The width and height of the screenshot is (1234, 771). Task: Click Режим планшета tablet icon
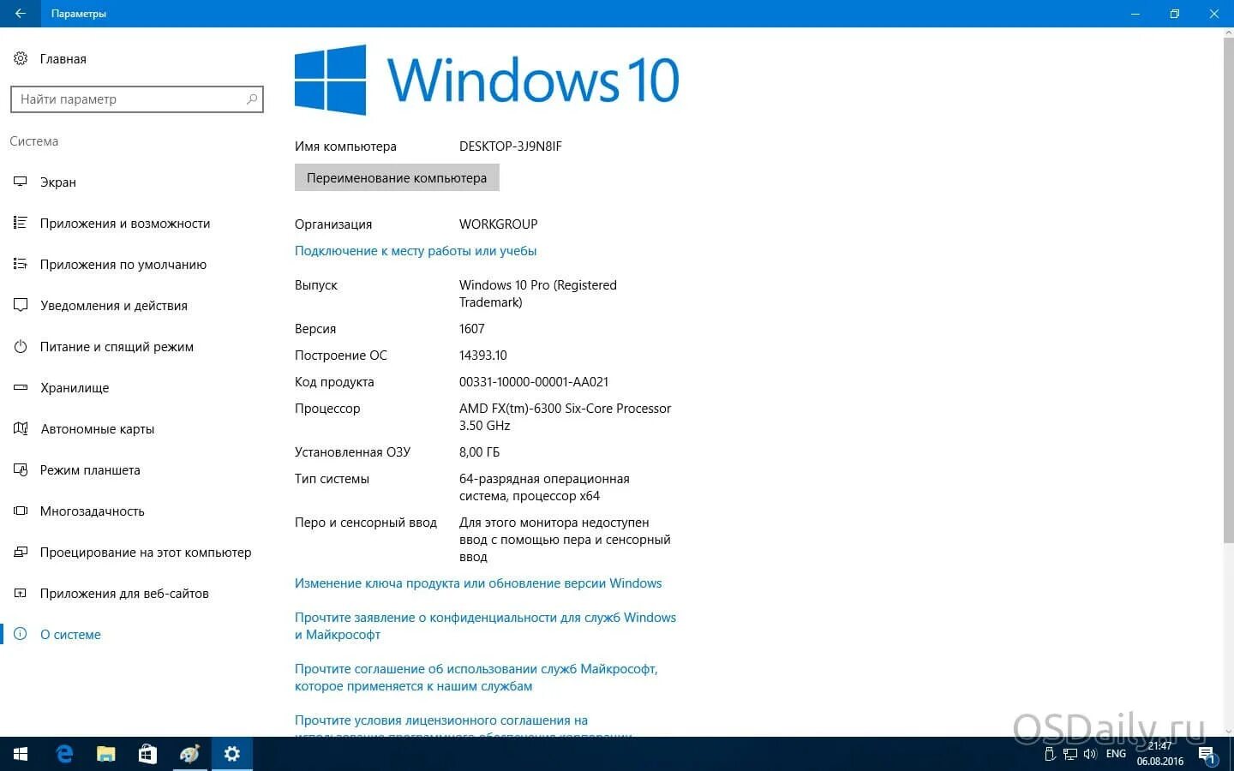point(21,469)
